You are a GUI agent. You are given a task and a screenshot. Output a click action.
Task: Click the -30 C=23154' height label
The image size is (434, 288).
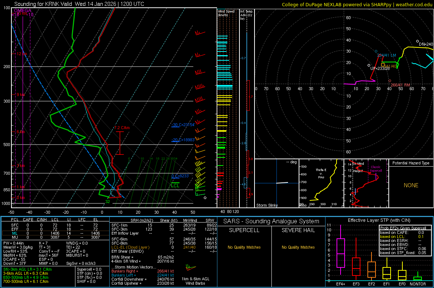point(183,125)
